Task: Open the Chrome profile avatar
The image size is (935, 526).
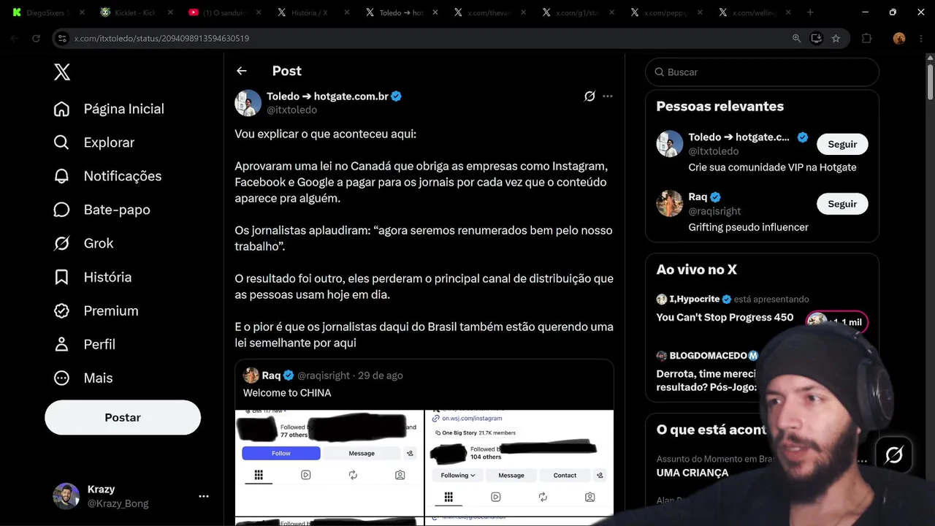Action: pos(899,39)
